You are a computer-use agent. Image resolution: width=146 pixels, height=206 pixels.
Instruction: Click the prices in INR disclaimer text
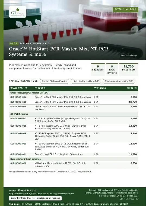point(112,192)
